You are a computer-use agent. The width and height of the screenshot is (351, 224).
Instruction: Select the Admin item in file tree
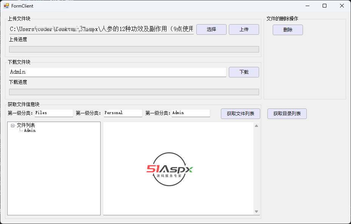(30, 131)
